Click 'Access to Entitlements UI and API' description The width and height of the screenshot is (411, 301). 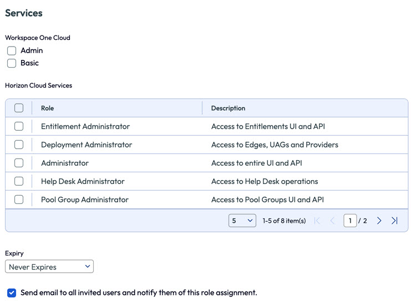[268, 126]
